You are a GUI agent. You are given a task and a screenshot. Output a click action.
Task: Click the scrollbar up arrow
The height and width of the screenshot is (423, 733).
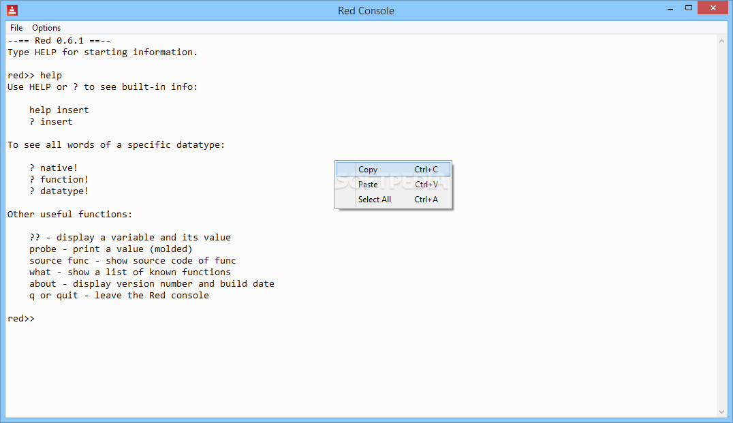[x=722, y=41]
